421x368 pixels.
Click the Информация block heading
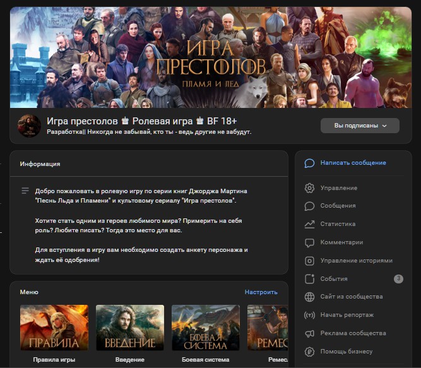pos(40,164)
